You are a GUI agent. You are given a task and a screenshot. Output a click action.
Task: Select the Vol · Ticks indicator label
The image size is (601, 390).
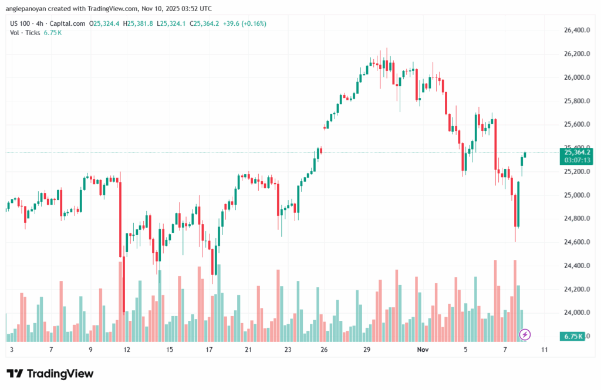25,33
